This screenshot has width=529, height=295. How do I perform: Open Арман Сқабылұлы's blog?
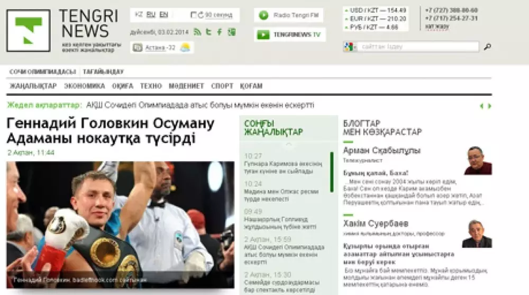pos(381,151)
